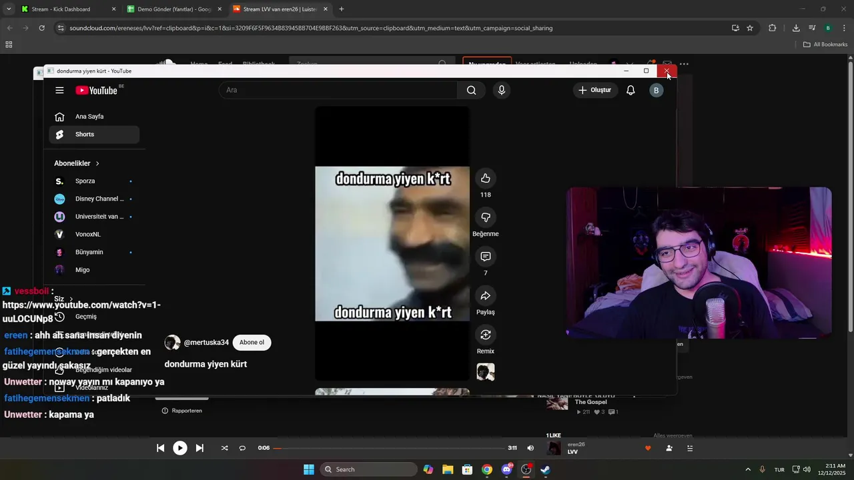Open Windows Start menu
854x480 pixels.
click(309, 469)
